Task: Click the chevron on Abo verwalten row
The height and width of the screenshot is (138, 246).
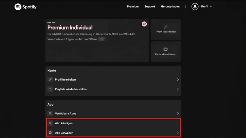Action: [178, 133]
